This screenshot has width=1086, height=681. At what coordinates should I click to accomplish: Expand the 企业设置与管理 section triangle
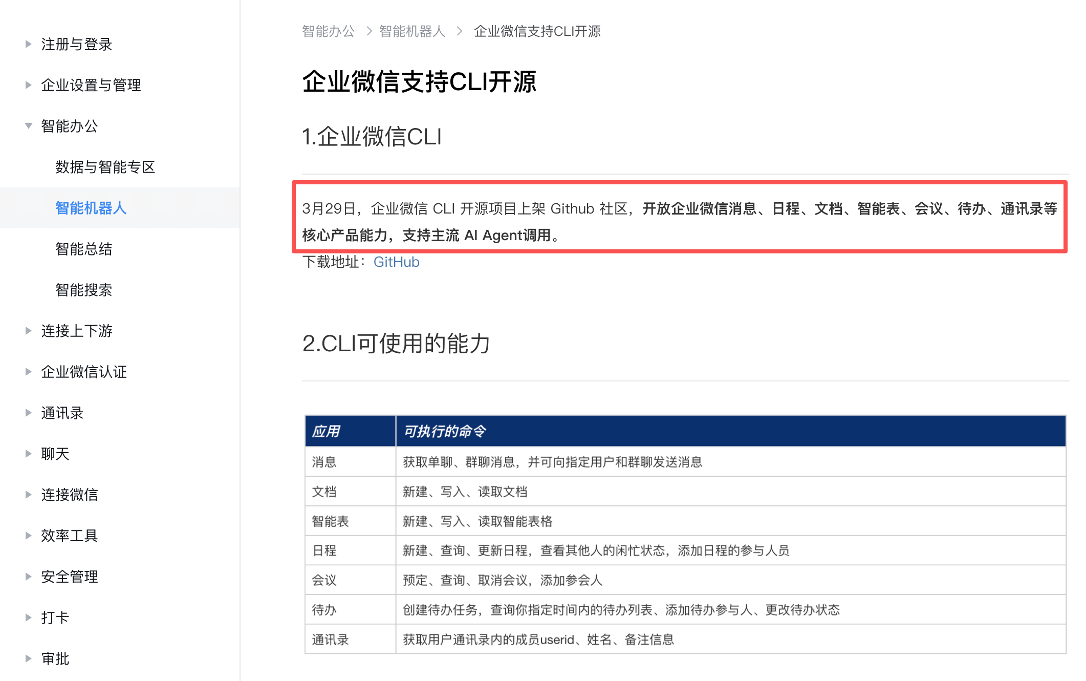click(29, 85)
